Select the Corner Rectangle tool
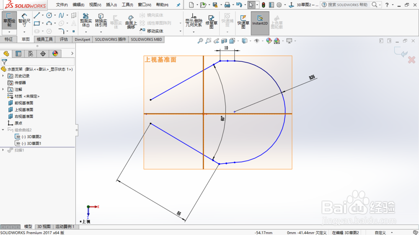Screen dimensions: 419x235 tap(36, 23)
